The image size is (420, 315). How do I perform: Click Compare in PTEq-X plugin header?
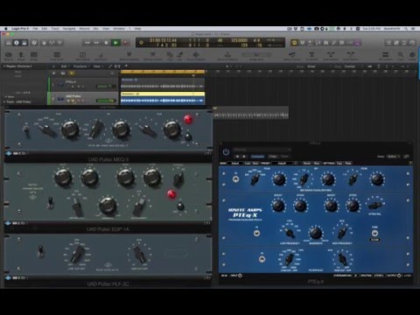point(257,157)
